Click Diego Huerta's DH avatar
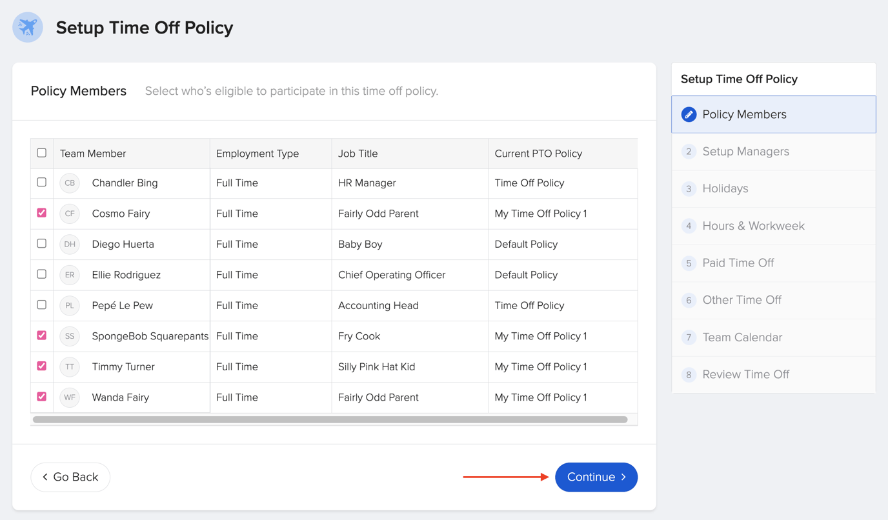The height and width of the screenshot is (520, 888). click(69, 244)
